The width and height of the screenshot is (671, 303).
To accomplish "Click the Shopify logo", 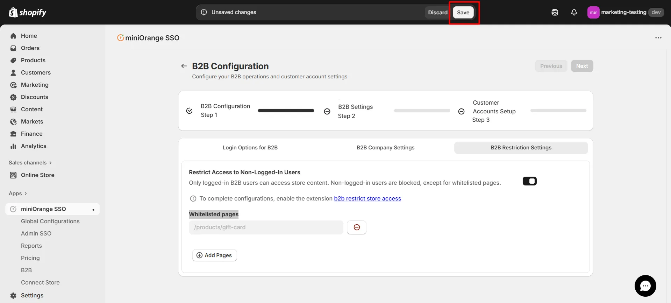I will (27, 12).
